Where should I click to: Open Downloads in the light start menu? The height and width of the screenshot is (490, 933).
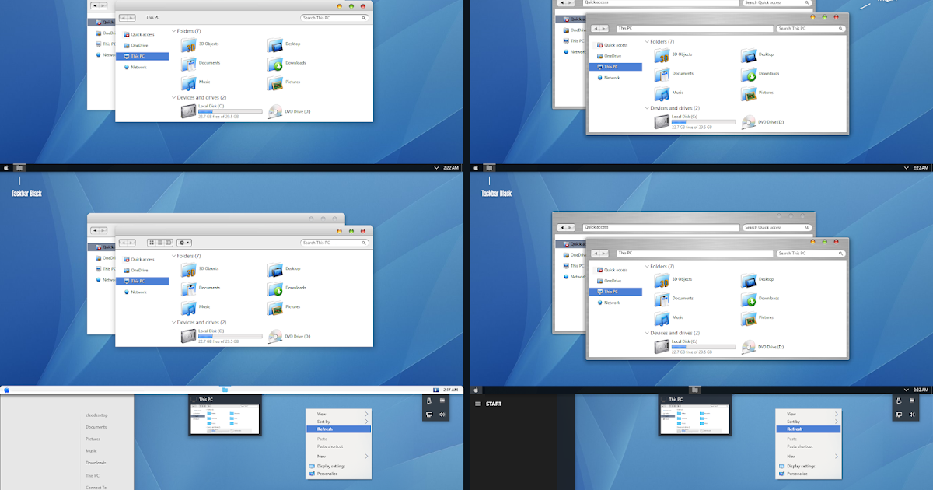coord(96,463)
